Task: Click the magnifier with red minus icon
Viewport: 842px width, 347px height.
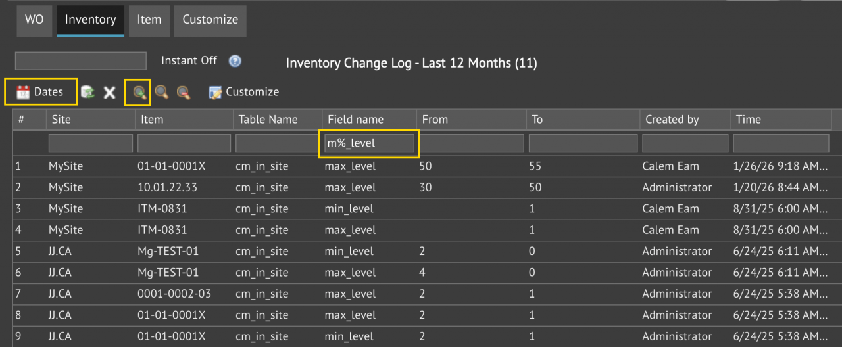Action: click(x=184, y=92)
